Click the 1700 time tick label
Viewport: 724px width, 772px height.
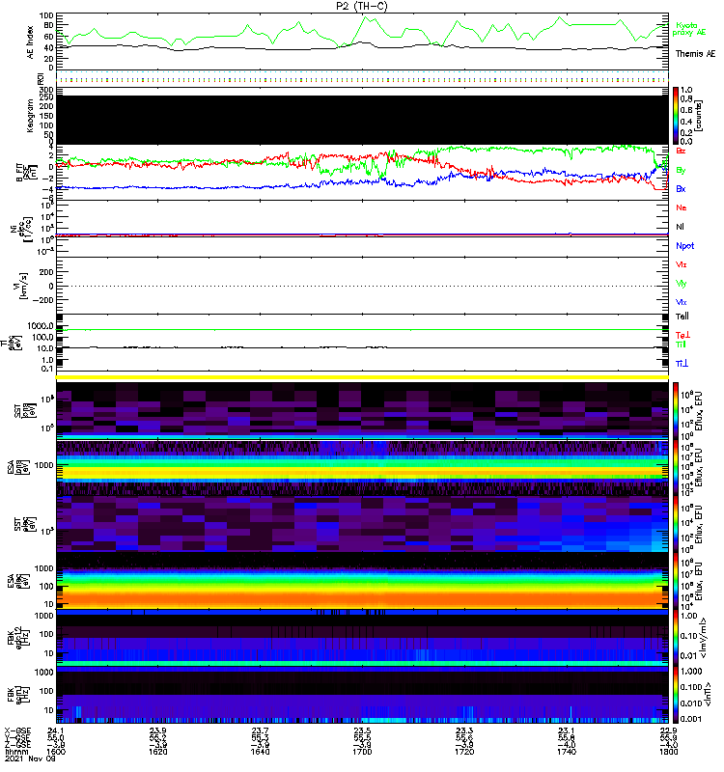tap(362, 752)
